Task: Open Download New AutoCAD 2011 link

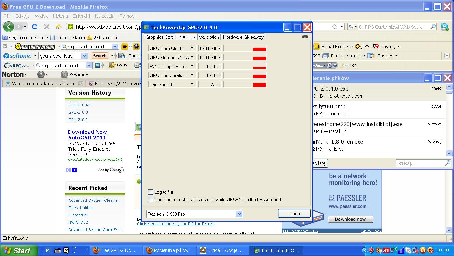Action: click(87, 135)
